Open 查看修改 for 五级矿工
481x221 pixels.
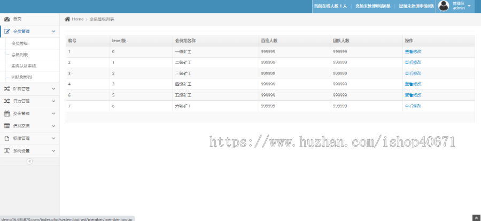413,96
